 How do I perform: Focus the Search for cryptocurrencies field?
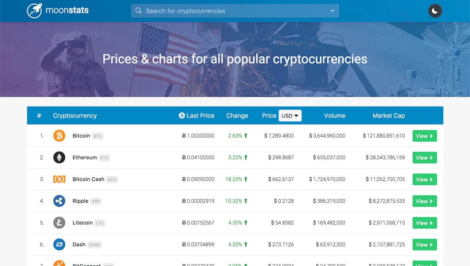click(x=235, y=11)
